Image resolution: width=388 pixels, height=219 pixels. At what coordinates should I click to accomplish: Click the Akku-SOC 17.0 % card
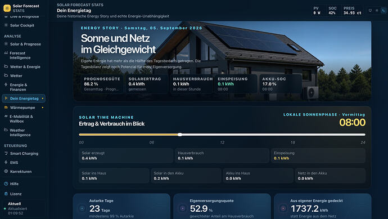[281, 84]
